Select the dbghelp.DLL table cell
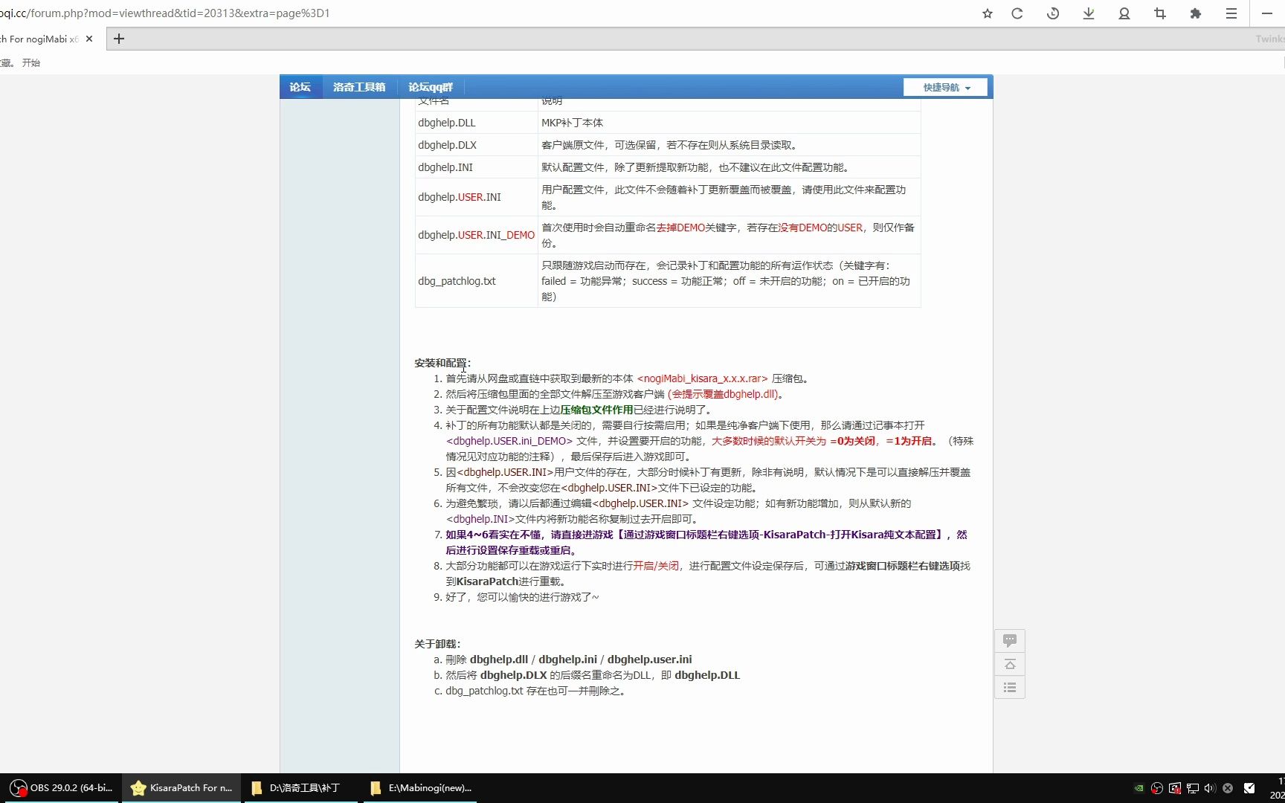Screen dimensions: 1285x803 [x=477, y=123]
